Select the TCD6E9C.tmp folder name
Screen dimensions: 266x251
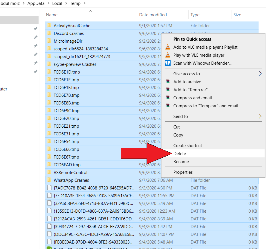click(67, 111)
